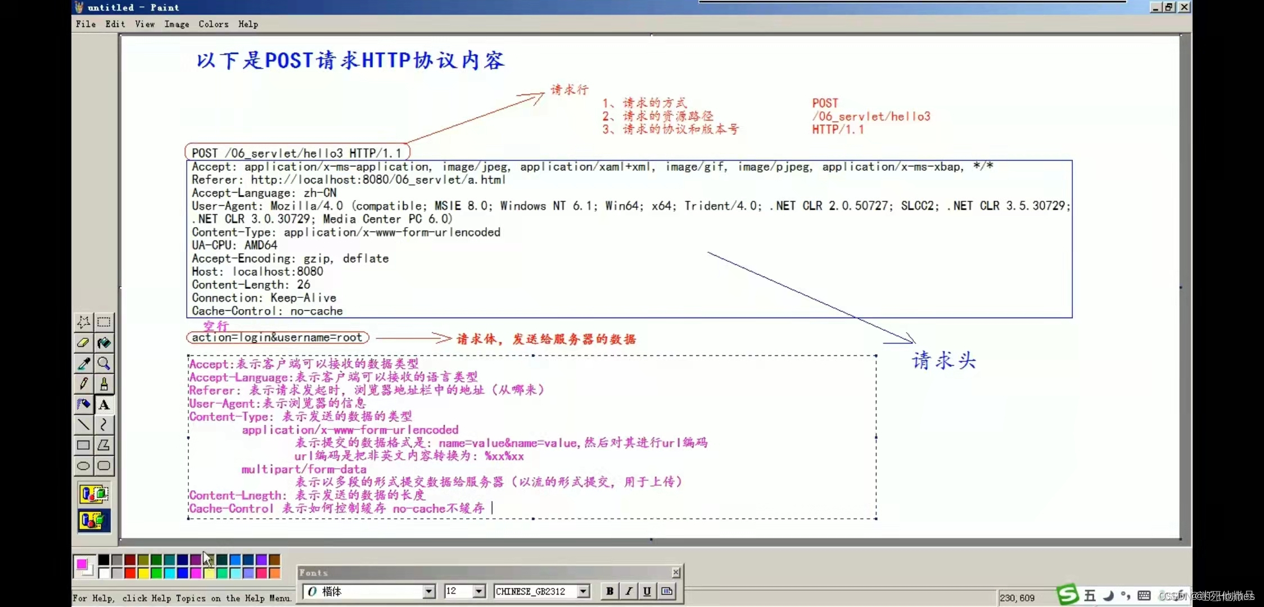Toggle Bold in the Fonts toolbar
The width and height of the screenshot is (1264, 607).
point(610,591)
